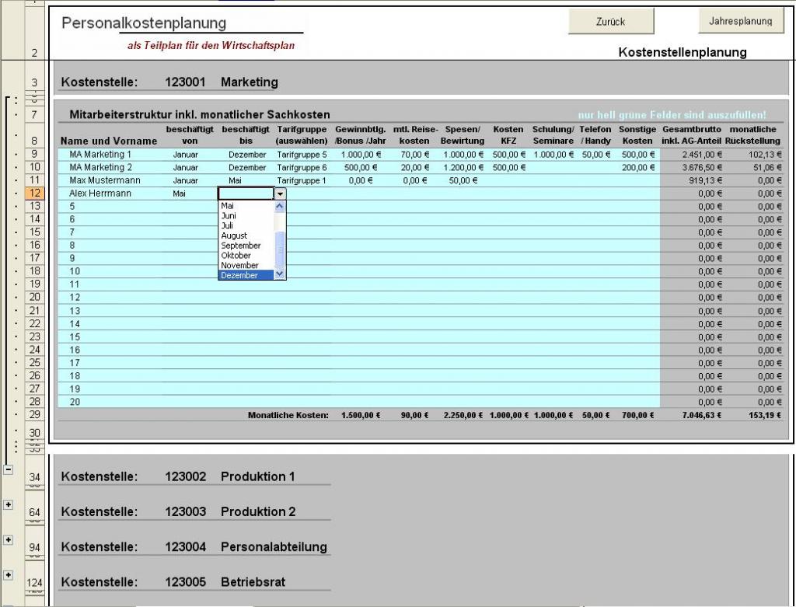796x607 pixels.
Task: Click the month list scroll-down arrow
Action: 281,274
